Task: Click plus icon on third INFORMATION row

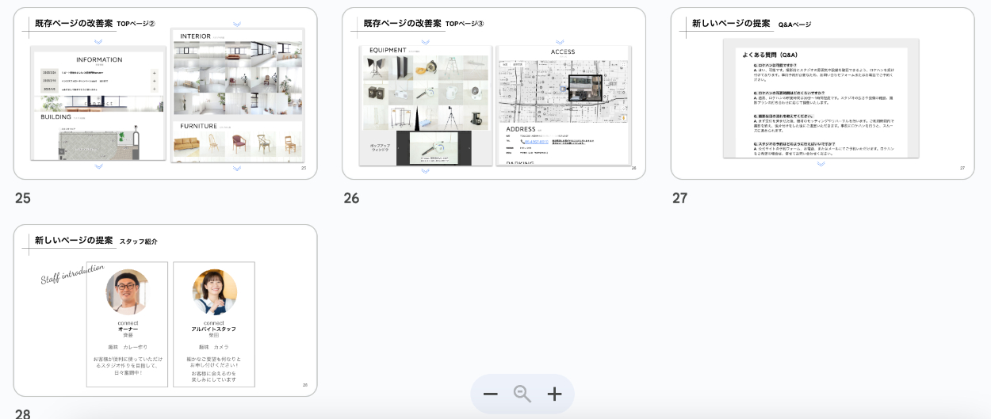Action: (154, 90)
